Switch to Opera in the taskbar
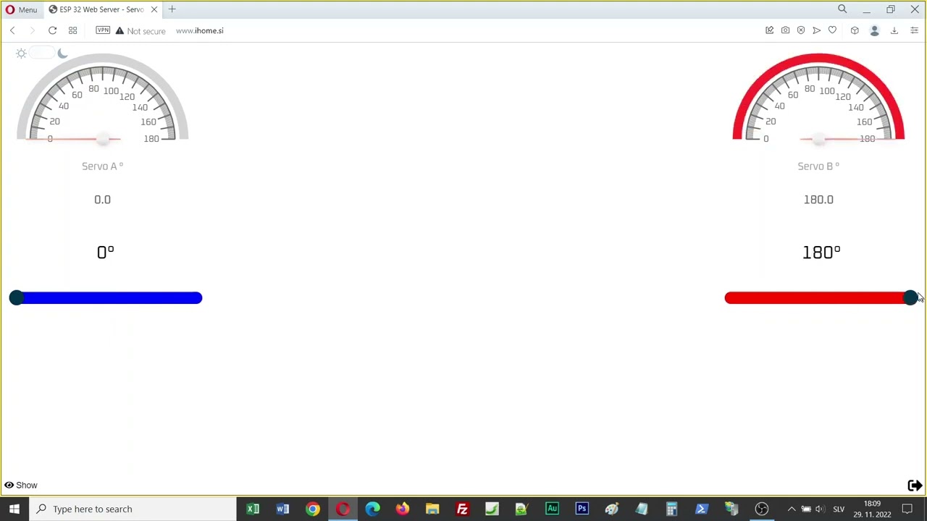Image resolution: width=927 pixels, height=521 pixels. click(x=343, y=509)
